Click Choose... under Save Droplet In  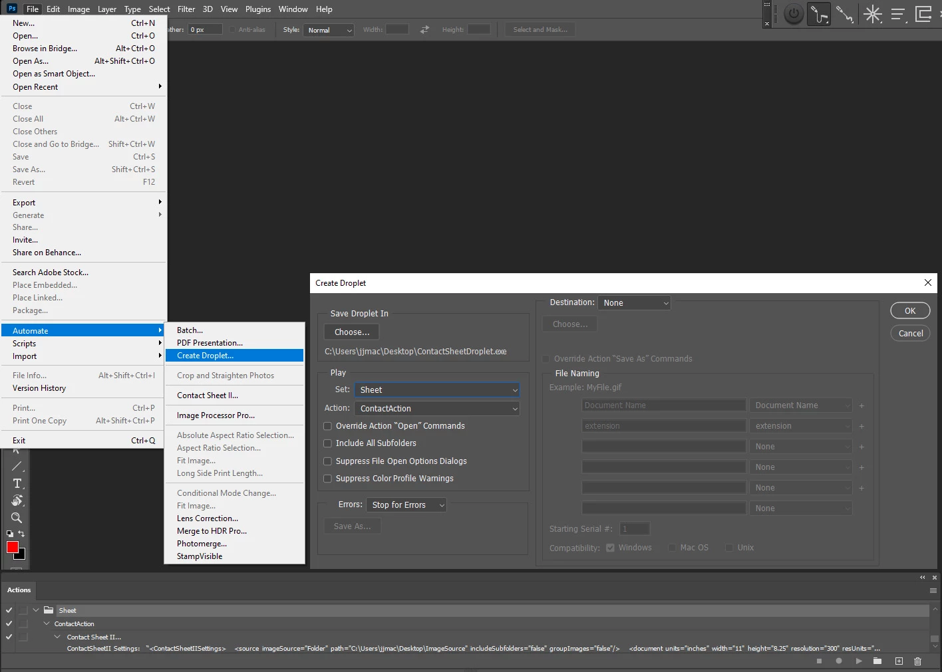pyautogui.click(x=352, y=332)
